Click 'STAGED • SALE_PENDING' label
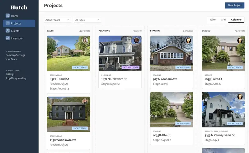 coord(216,131)
